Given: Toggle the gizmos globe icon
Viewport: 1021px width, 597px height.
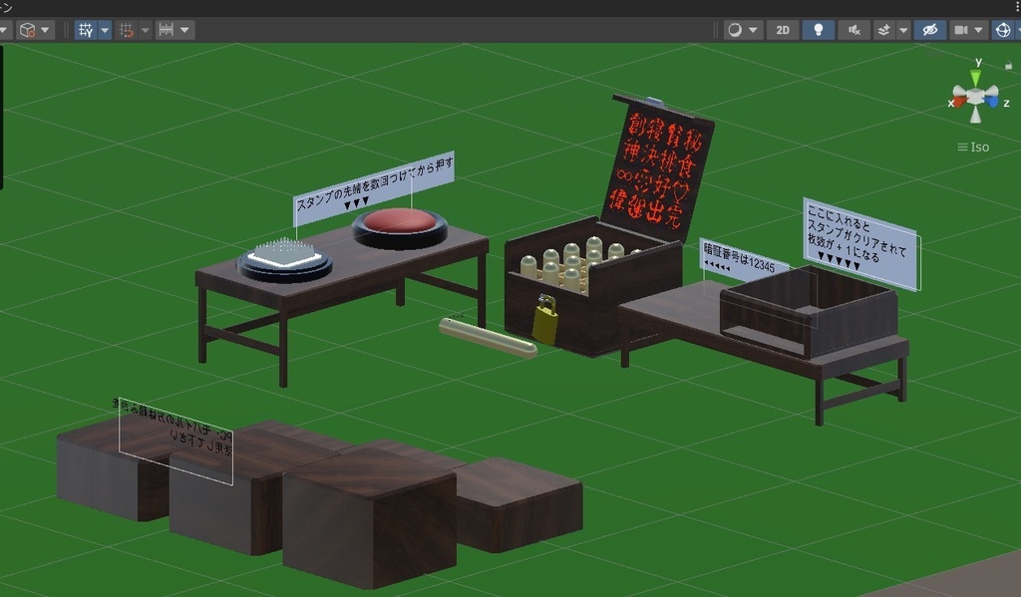Looking at the screenshot, I should click(x=1003, y=30).
